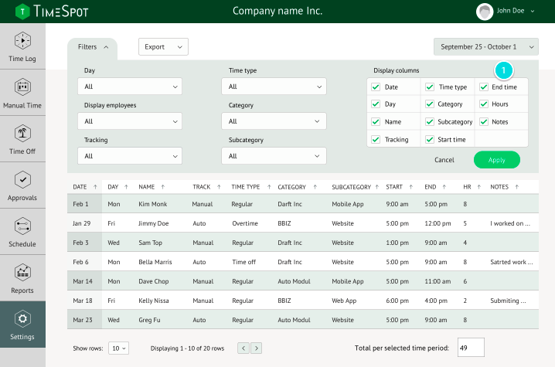This screenshot has height=367, width=555.
Task: Go to previous page of rows
Action: (243, 348)
